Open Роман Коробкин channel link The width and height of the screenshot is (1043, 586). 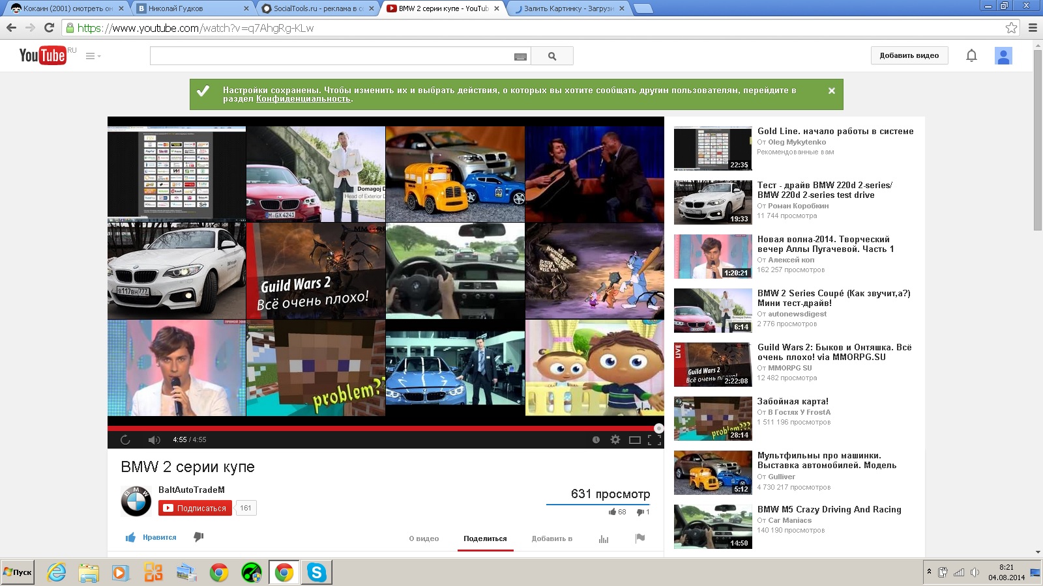798,206
